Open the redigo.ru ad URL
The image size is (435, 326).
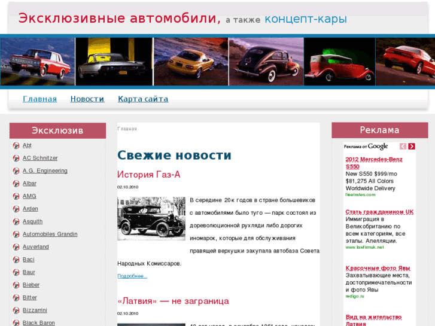[355, 296]
